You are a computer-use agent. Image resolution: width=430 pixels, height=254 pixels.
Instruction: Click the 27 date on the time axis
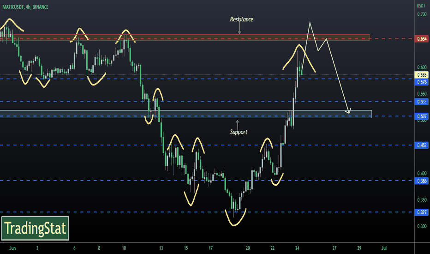334,248
